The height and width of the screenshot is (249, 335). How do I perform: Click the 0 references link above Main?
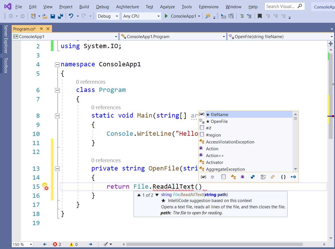pos(106,107)
